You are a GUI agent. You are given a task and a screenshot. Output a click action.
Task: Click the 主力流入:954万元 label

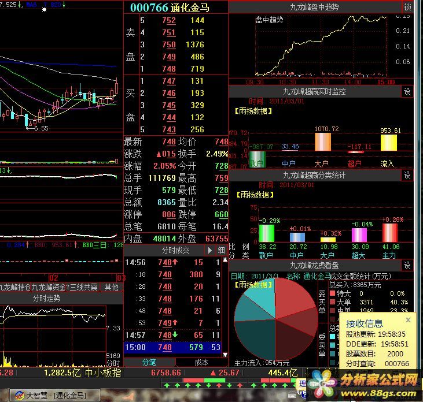[262, 363]
